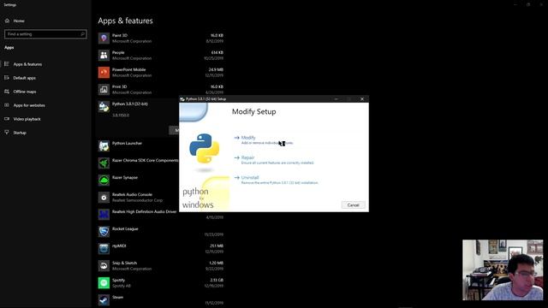Click the Video playback sidebar icon
The width and height of the screenshot is (548, 308).
point(7,119)
